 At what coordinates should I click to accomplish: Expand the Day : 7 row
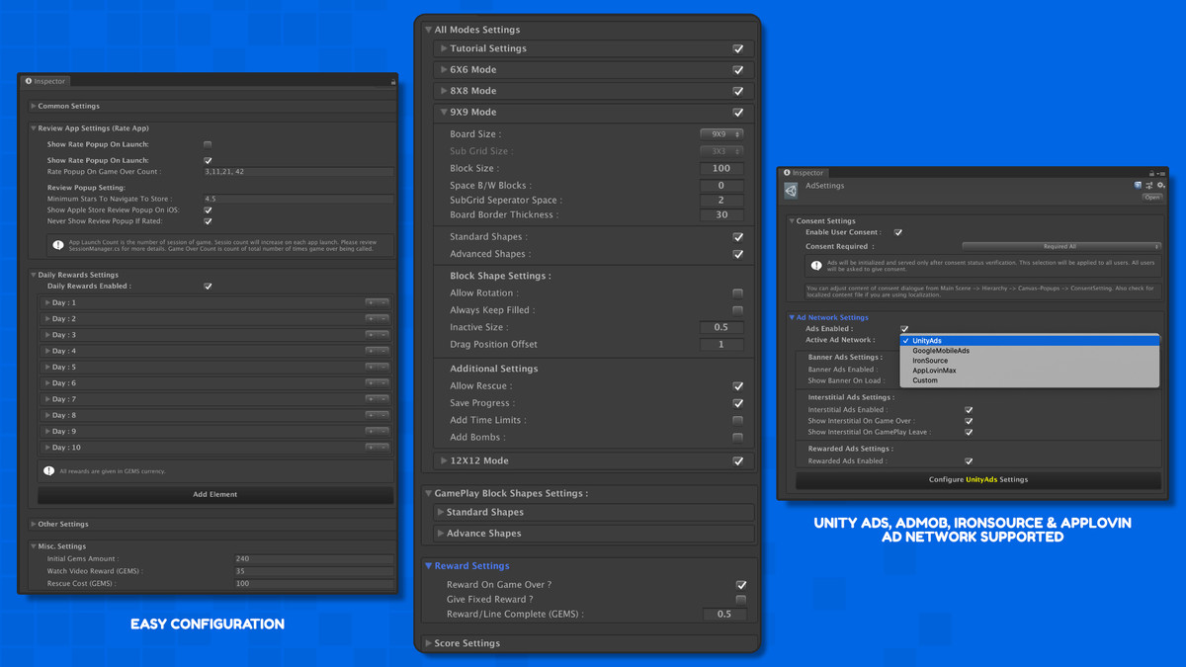pos(47,399)
